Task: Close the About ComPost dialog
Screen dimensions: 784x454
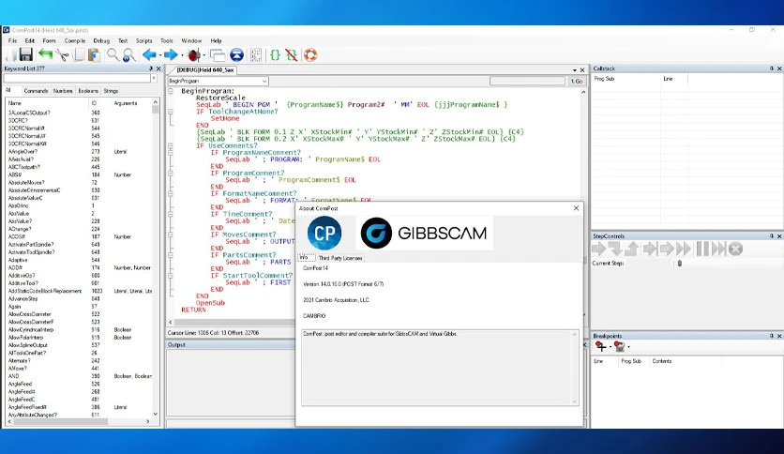Action: click(x=576, y=208)
